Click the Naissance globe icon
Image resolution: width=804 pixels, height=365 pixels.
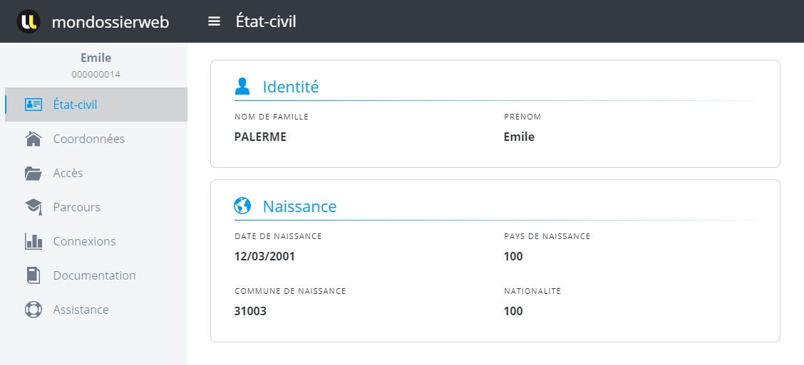point(242,206)
